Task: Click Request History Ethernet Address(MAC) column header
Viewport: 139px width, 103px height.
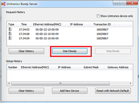Action: pos(47,24)
